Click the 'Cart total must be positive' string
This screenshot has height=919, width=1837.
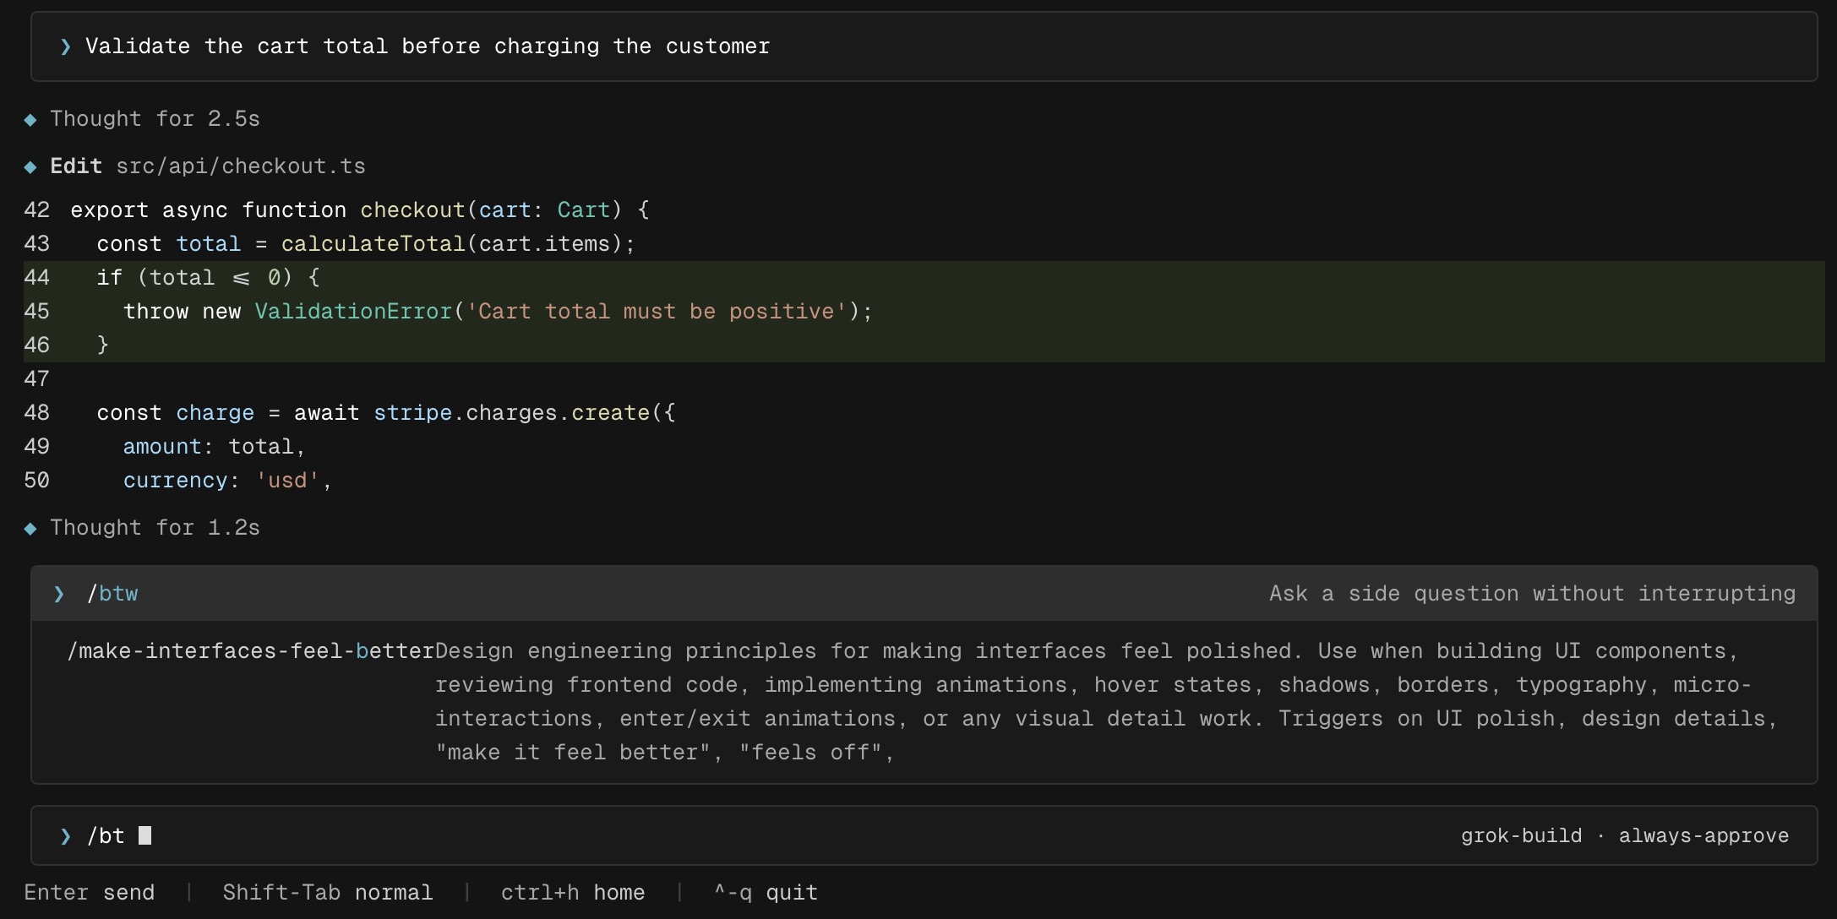(x=657, y=312)
